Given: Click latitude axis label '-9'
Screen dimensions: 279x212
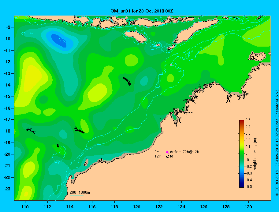Looking at the screenshot, I should [x=8, y=27].
